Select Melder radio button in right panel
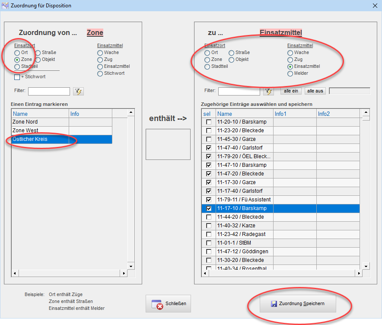This screenshot has width=382, height=325. [290, 73]
